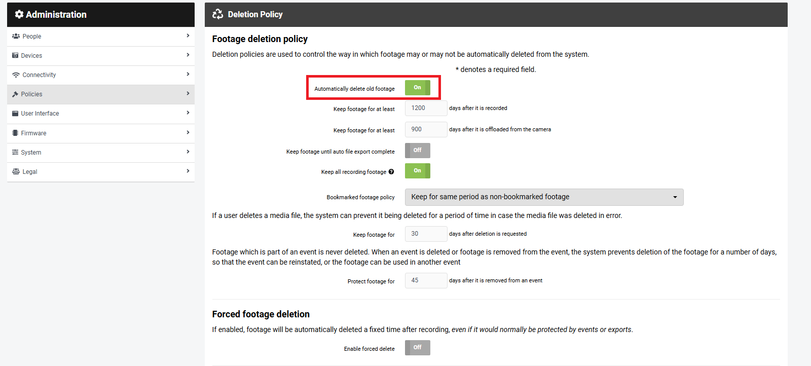Click the "Forced footage deletion" heading

coord(261,314)
